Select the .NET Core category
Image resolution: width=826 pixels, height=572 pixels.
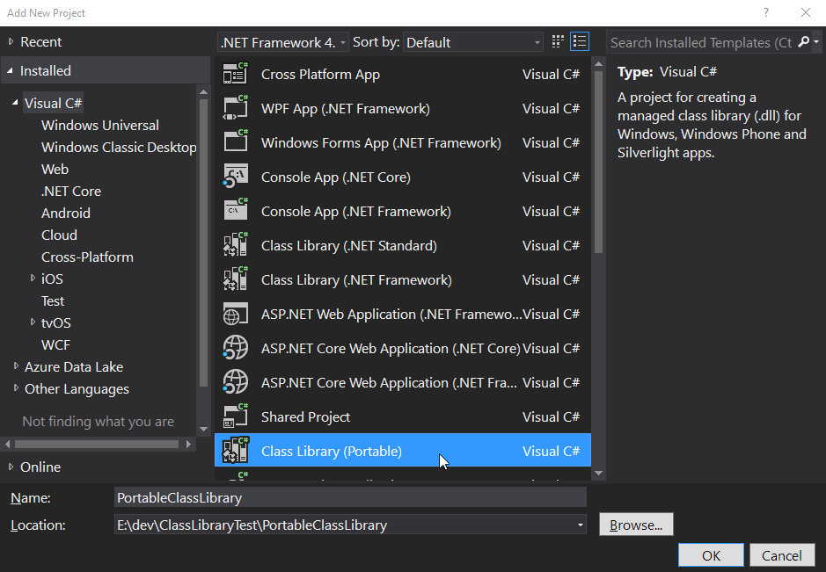(71, 191)
